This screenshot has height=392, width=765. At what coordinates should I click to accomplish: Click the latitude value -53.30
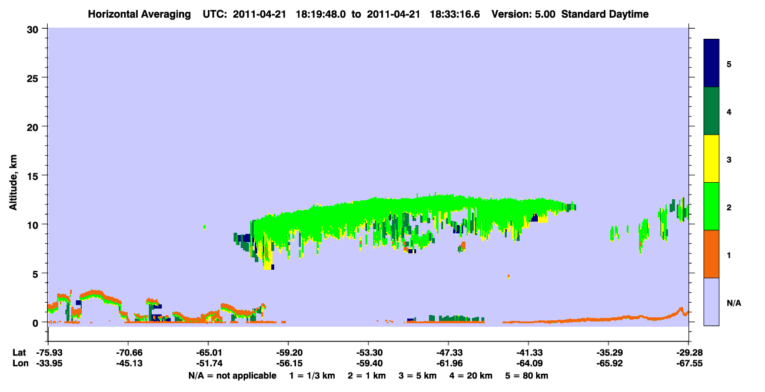tap(368, 353)
